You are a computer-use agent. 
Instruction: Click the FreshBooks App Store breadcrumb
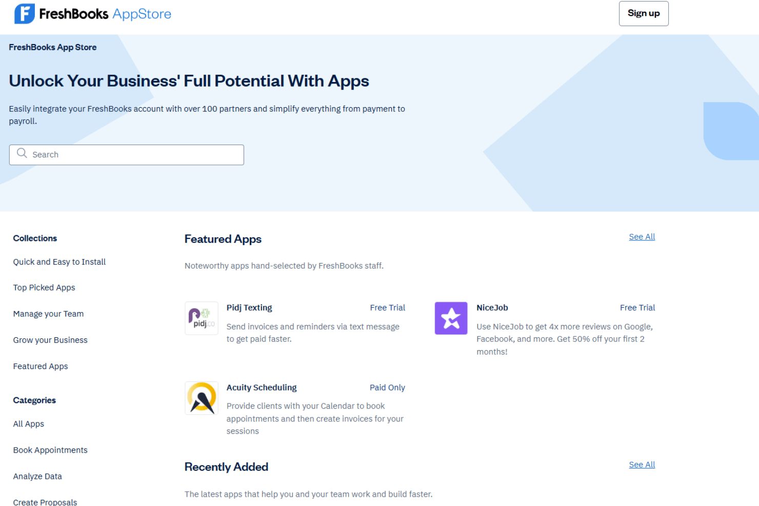(x=53, y=47)
